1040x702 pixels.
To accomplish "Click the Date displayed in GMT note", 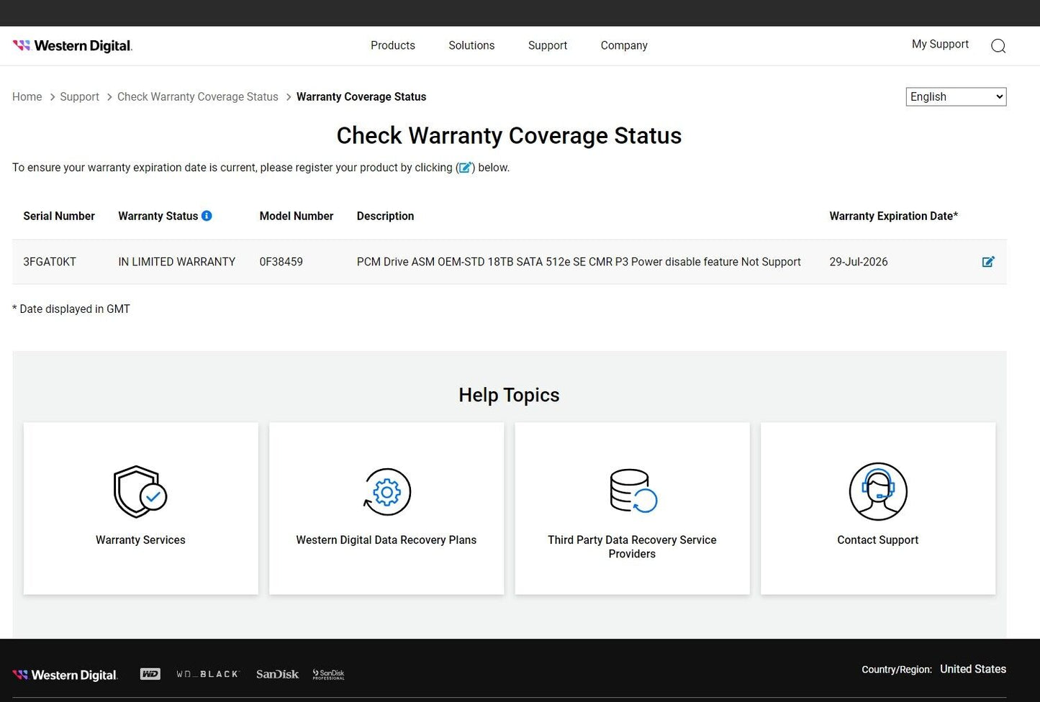I will click(x=71, y=309).
